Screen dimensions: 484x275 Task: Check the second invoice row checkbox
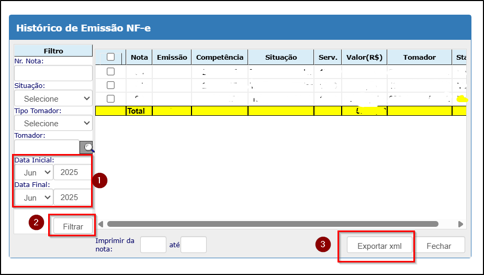point(110,85)
